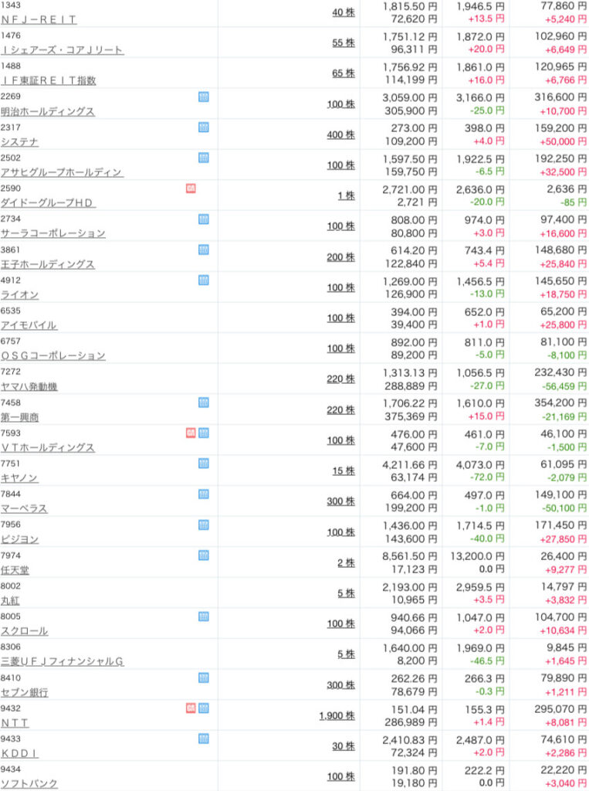This screenshot has height=791, width=589.
Task: Open the OSGコーポレーション link
Action: pos(53,355)
